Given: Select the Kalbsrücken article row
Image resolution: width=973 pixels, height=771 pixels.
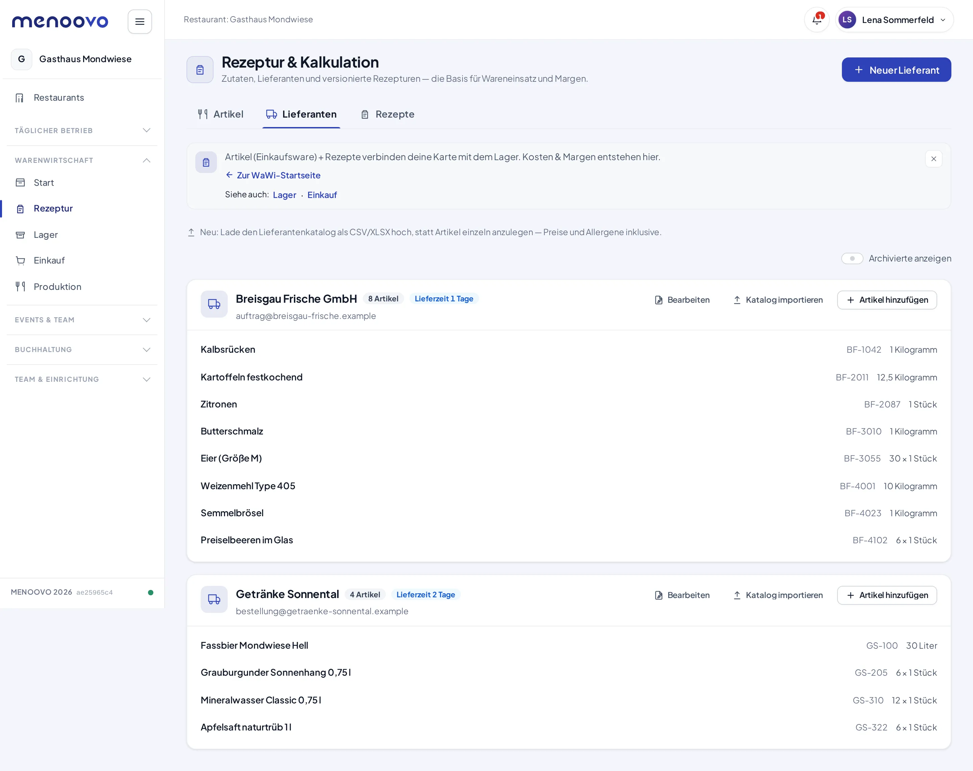Looking at the screenshot, I should (x=569, y=349).
